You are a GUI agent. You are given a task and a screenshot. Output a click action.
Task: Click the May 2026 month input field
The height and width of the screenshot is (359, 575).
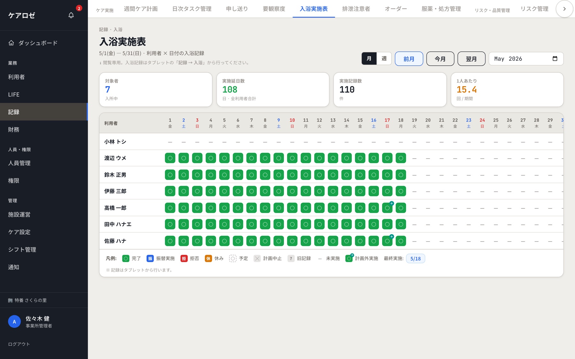(x=526, y=59)
